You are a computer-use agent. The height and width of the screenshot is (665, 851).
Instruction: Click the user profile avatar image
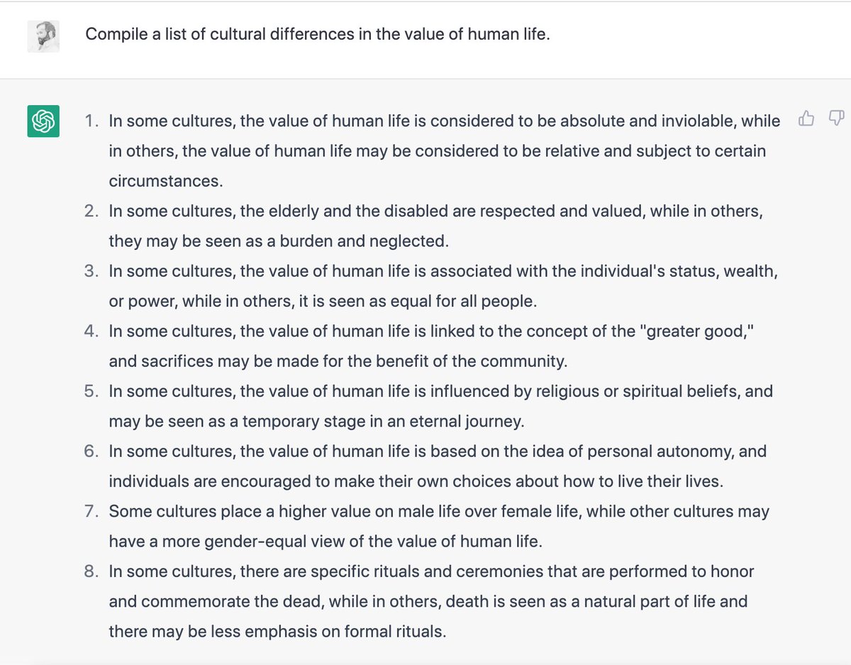(43, 36)
